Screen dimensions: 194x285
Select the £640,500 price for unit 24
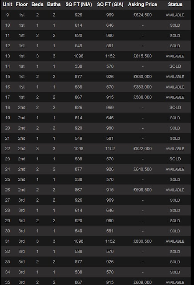click(142, 169)
